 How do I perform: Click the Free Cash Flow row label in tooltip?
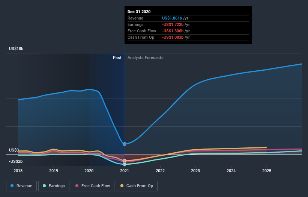click(x=142, y=31)
